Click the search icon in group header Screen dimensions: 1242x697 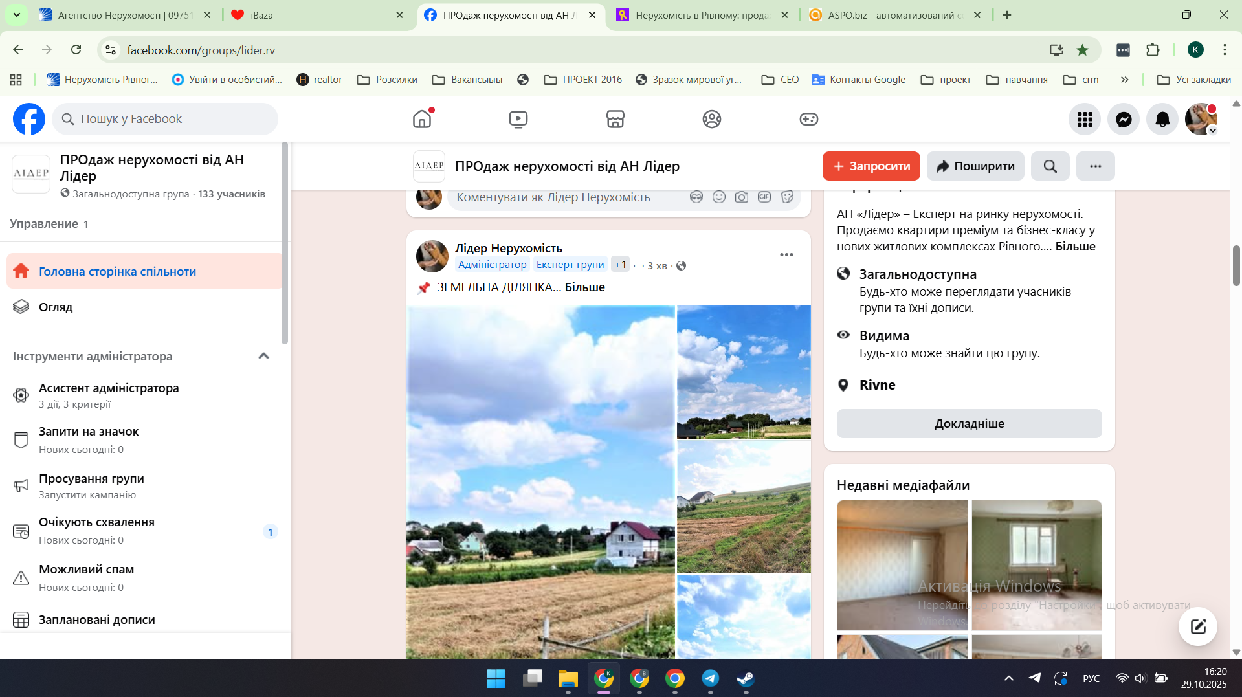pos(1050,166)
